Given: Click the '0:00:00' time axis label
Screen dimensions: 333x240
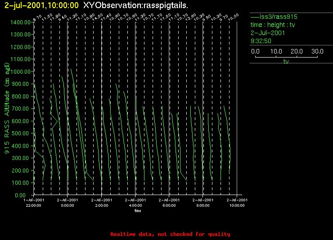Looking at the screenshot, I should (67, 205).
